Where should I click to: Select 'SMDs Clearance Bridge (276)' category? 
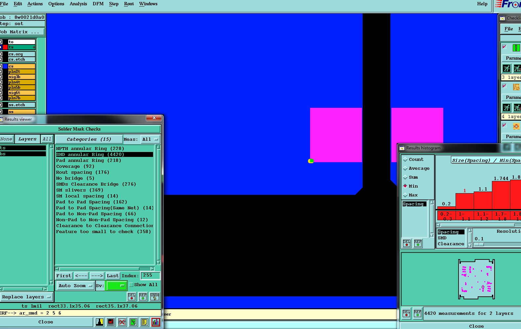pyautogui.click(x=96, y=184)
